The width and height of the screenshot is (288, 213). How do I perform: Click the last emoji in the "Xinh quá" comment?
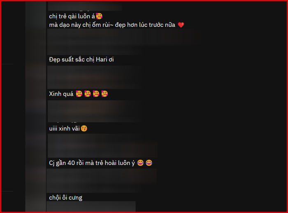coord(105,94)
